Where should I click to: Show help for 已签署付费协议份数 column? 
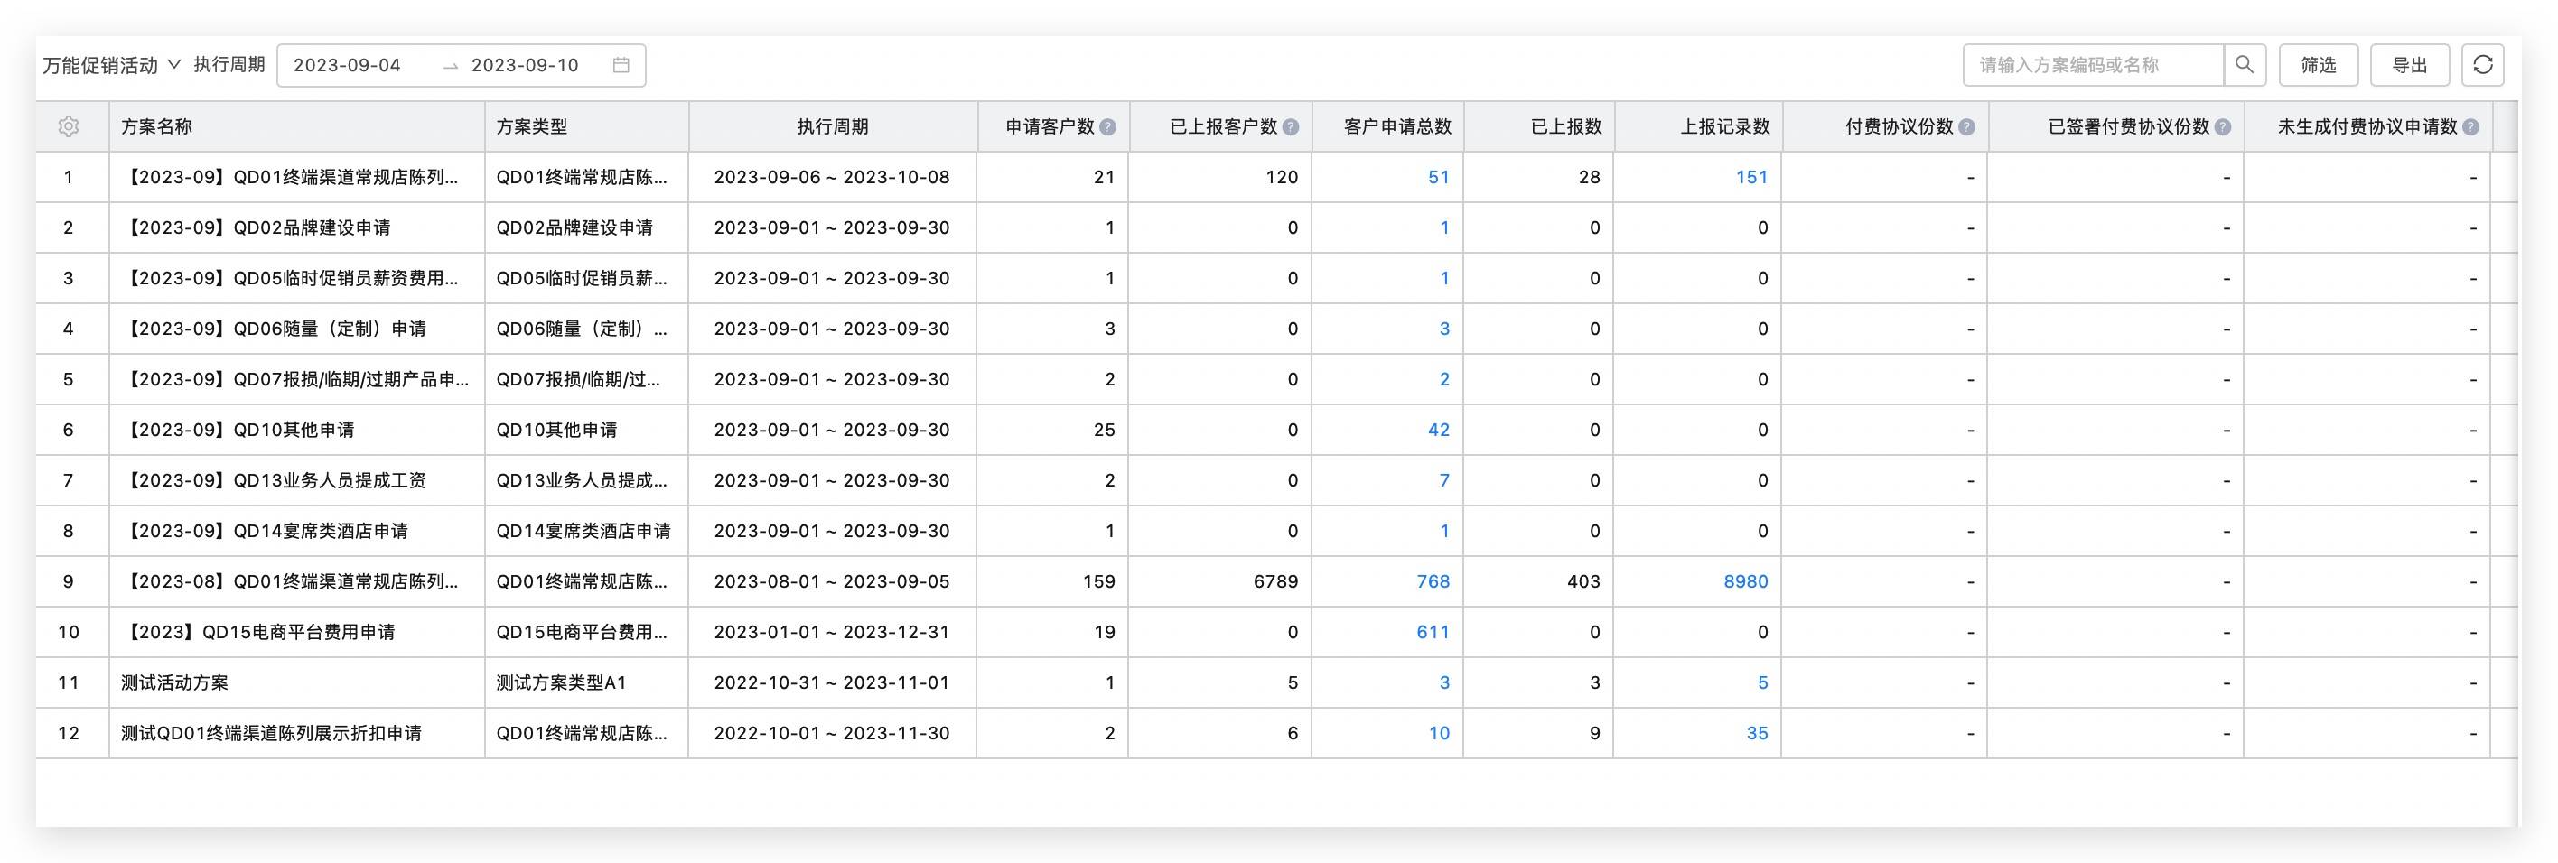(x=2224, y=127)
